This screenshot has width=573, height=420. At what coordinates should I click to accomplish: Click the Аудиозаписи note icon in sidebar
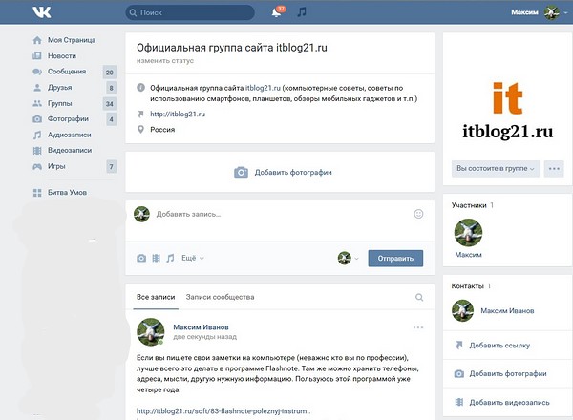37,135
